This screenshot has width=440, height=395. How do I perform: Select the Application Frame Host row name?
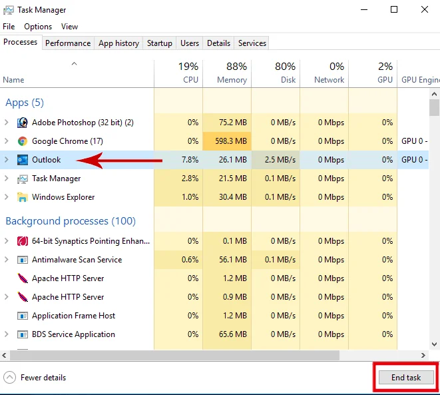pos(73,316)
